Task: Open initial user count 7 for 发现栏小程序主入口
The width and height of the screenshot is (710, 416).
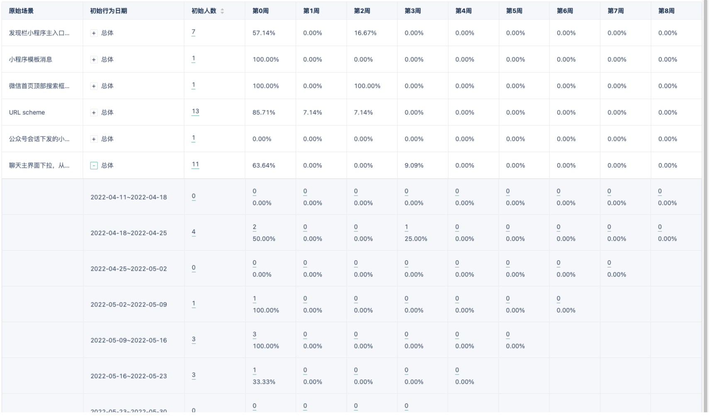Action: click(x=193, y=32)
